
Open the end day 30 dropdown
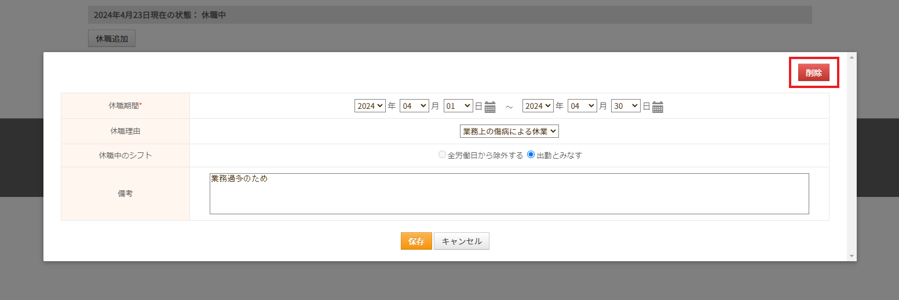pos(626,106)
